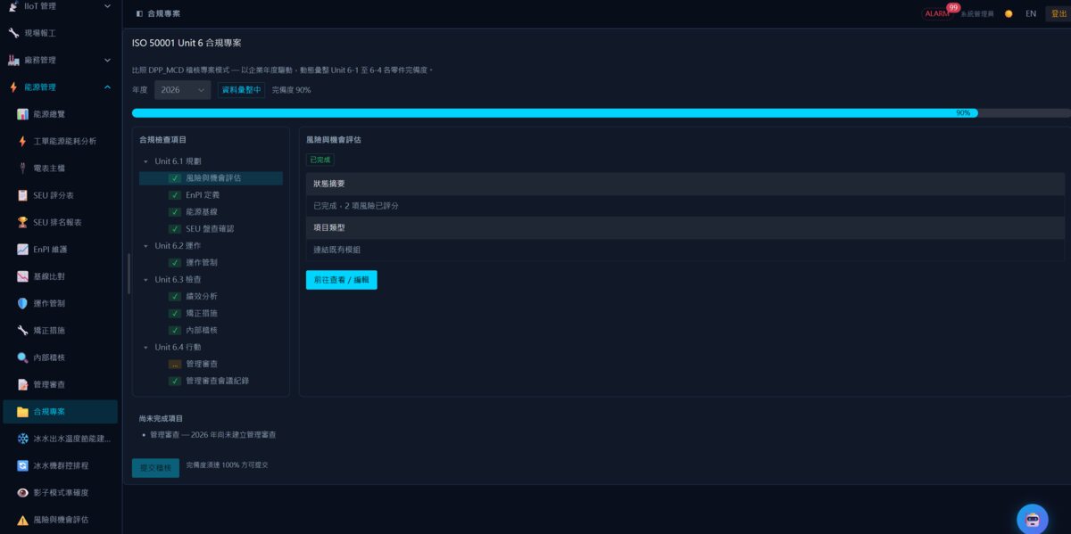Click the checkmark beside 風險與機會評估 in tree
The image size is (1071, 534).
pos(175,178)
